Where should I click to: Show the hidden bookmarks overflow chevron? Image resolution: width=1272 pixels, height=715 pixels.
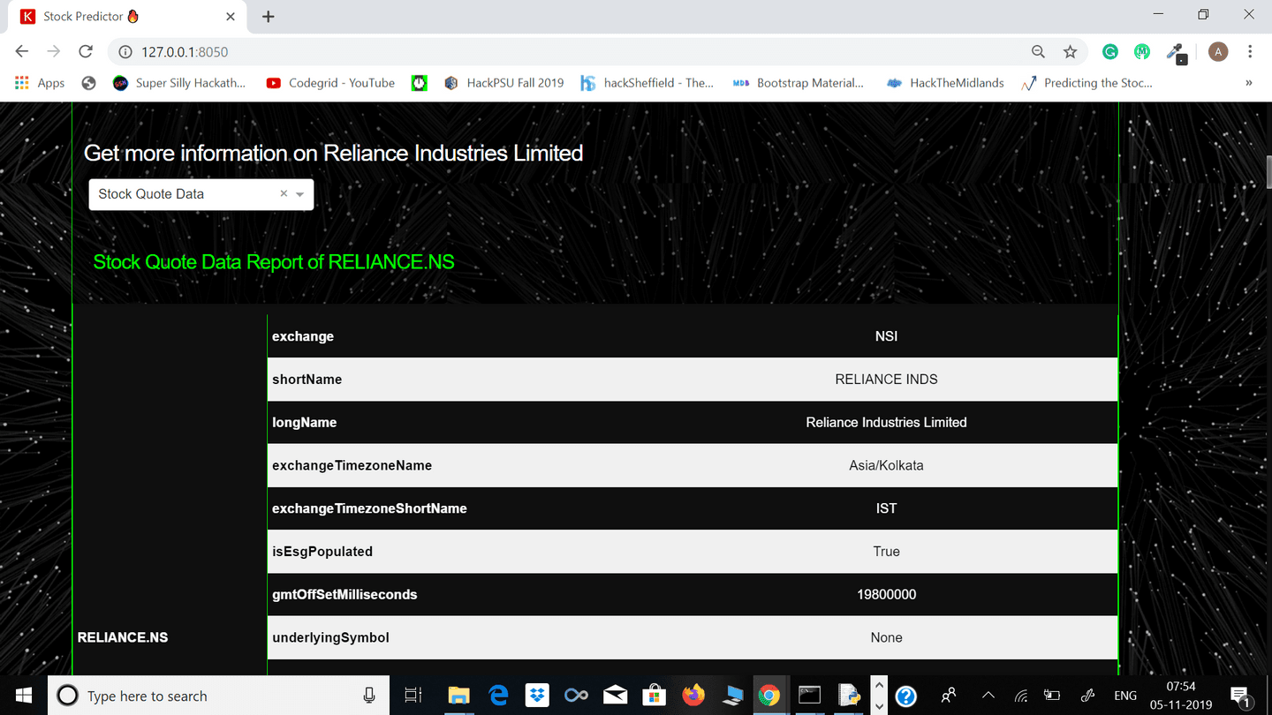click(x=1249, y=83)
